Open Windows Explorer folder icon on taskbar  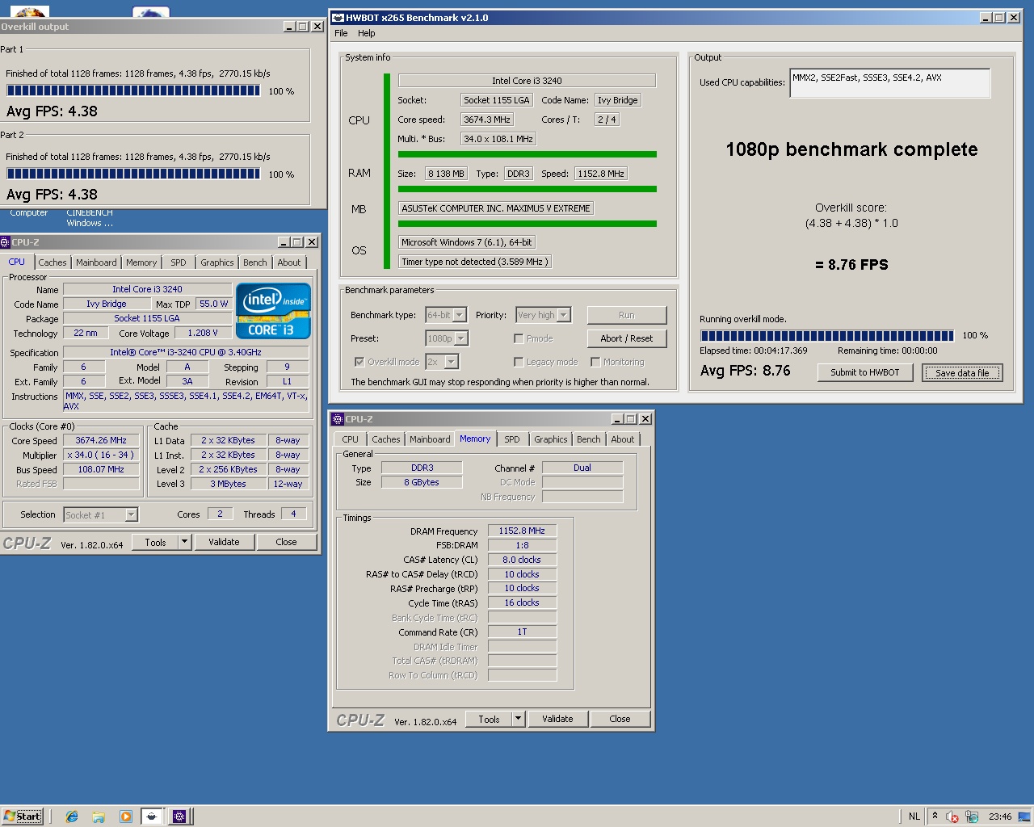point(99,817)
